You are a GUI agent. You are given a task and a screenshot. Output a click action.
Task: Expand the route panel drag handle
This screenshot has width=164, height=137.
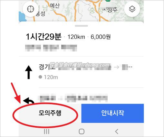tap(82, 26)
